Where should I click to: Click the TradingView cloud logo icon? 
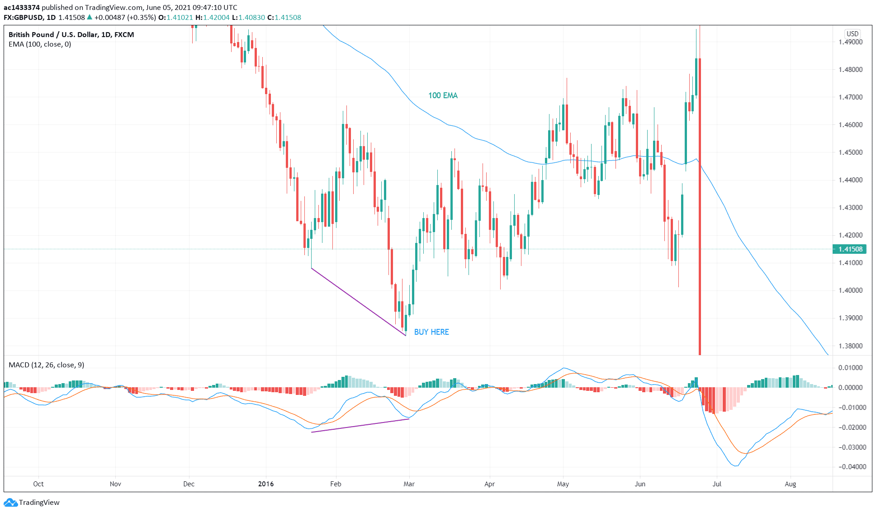(x=11, y=502)
